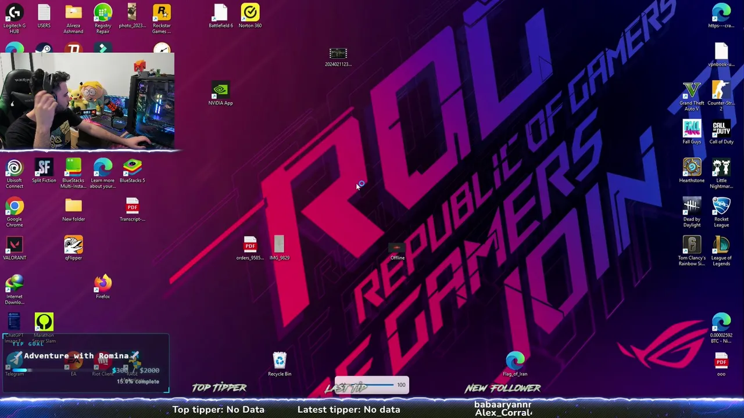This screenshot has width=744, height=418.
Task: Launch the BlueStacks 5 icon
Action: pos(132,171)
